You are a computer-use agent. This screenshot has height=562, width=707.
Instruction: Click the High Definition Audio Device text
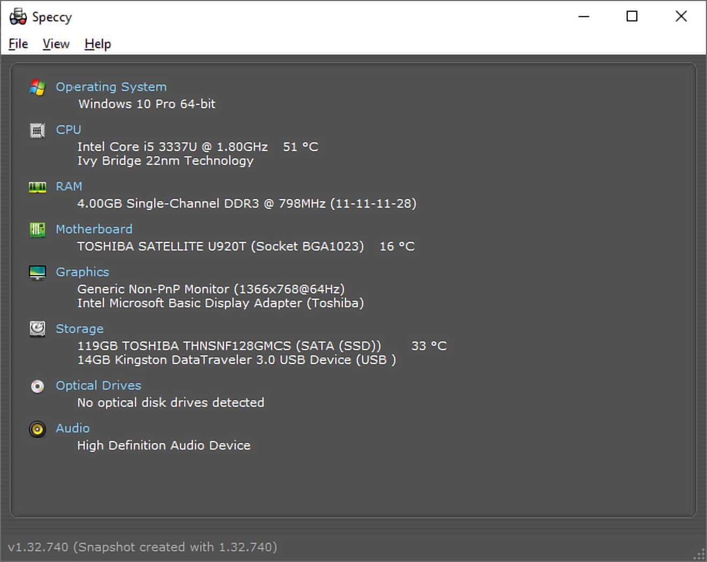pyautogui.click(x=164, y=445)
